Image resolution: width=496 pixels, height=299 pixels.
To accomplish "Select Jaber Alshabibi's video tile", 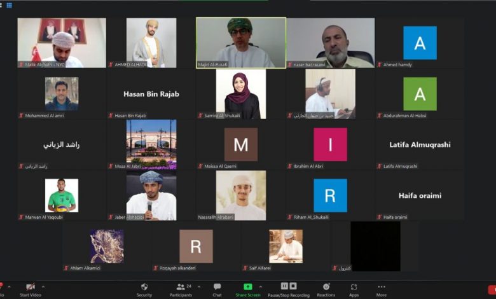I will point(151,195).
